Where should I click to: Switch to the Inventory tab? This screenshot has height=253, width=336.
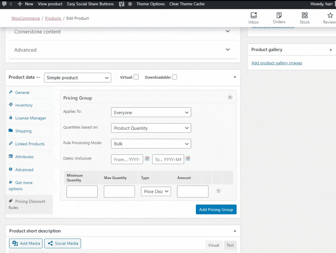(x=24, y=105)
